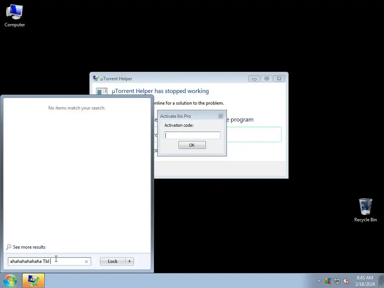Click the network status tray icon
The height and width of the screenshot is (288, 384).
[337, 281]
